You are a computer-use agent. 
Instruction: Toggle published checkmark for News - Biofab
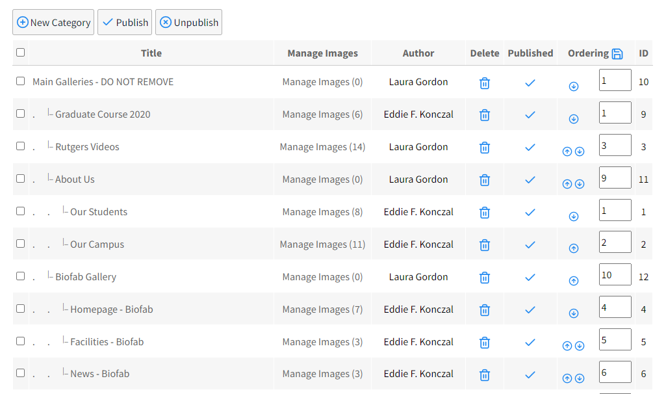(x=530, y=375)
